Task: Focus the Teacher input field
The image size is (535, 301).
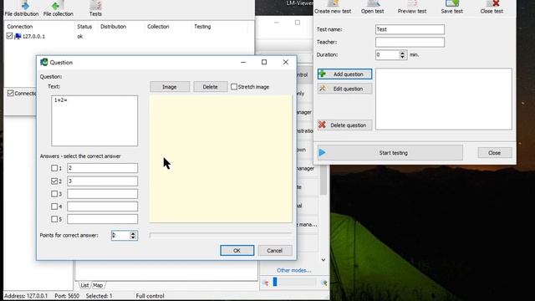Action: [x=410, y=42]
